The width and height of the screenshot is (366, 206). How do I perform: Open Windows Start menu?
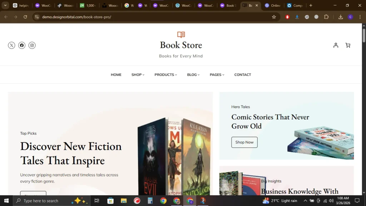(6, 201)
